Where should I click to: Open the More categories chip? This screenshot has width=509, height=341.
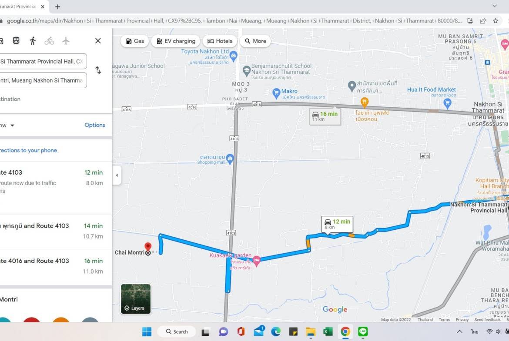(x=255, y=41)
